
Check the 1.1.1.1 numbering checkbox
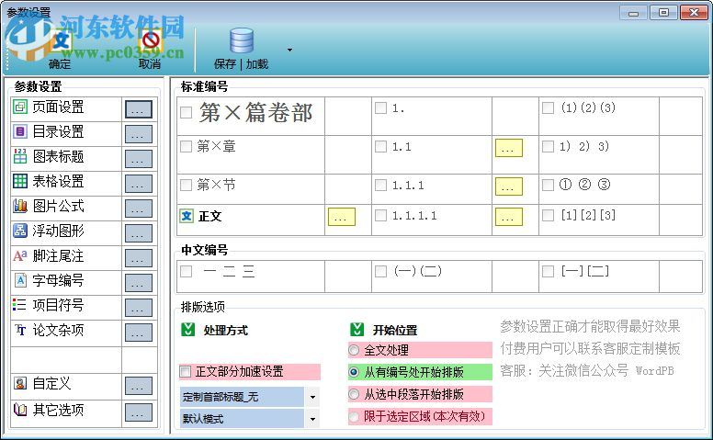click(x=380, y=215)
